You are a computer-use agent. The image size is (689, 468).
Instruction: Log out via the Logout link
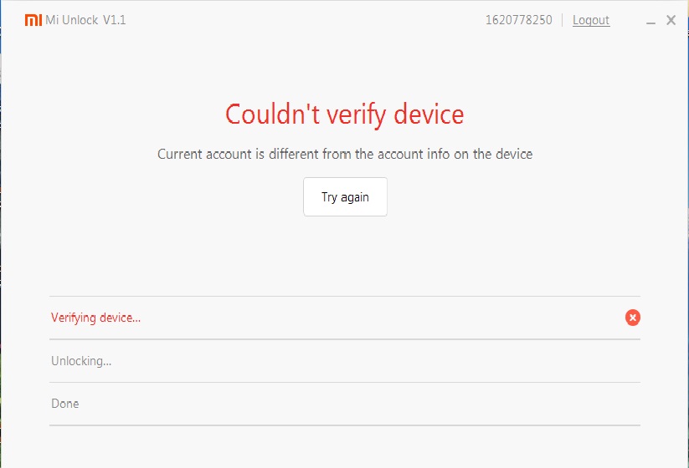point(591,20)
